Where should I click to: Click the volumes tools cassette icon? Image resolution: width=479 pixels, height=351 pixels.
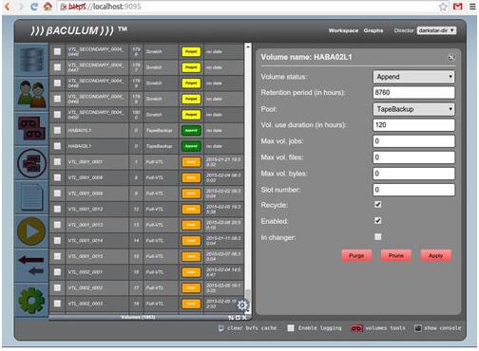click(x=356, y=328)
